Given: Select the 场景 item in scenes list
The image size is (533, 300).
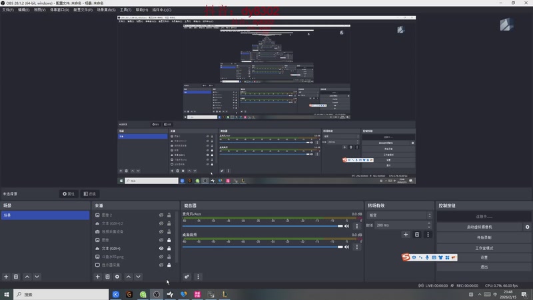Looking at the screenshot, I should tap(45, 215).
